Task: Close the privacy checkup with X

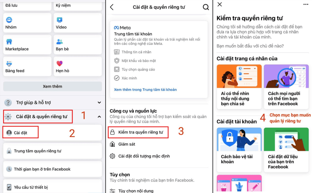Action: pos(220,4)
